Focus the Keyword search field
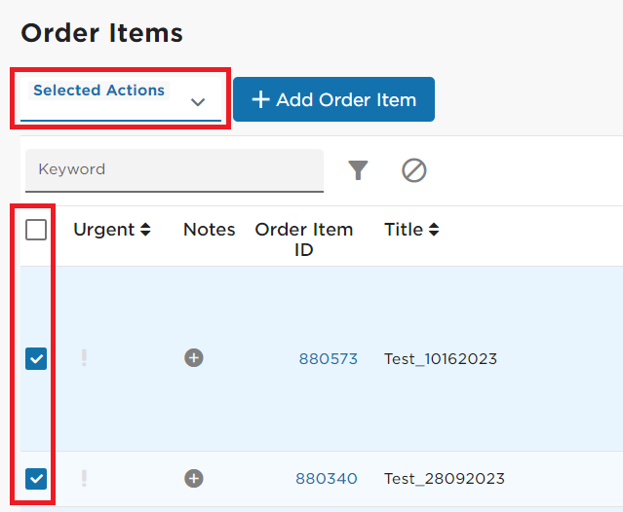The image size is (623, 512). click(175, 170)
